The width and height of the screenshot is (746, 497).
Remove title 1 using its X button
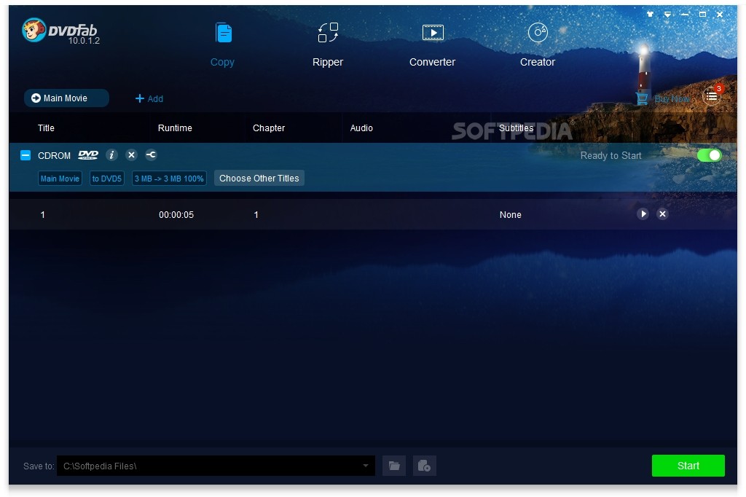pyautogui.click(x=662, y=214)
